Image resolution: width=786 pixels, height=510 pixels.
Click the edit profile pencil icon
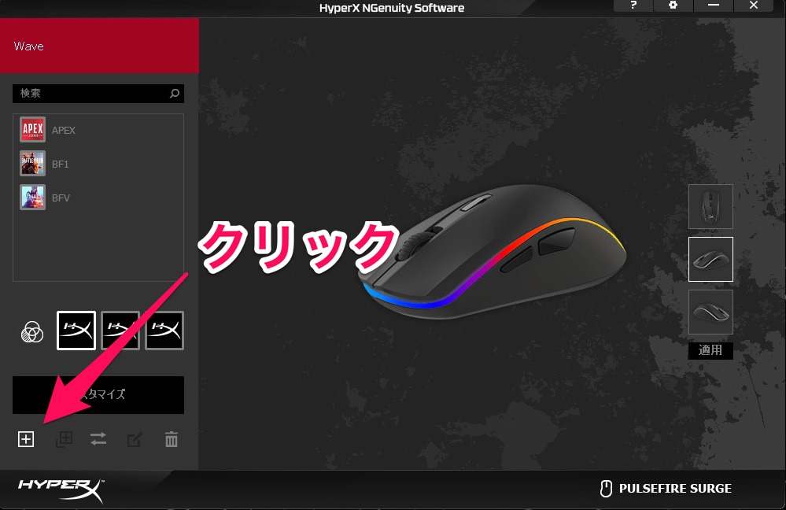coord(135,439)
